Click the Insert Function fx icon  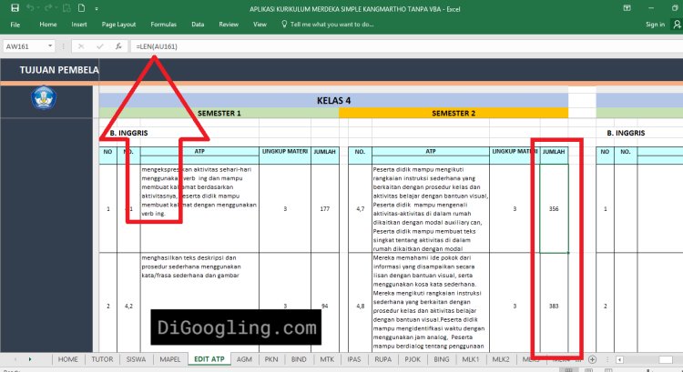(x=118, y=45)
